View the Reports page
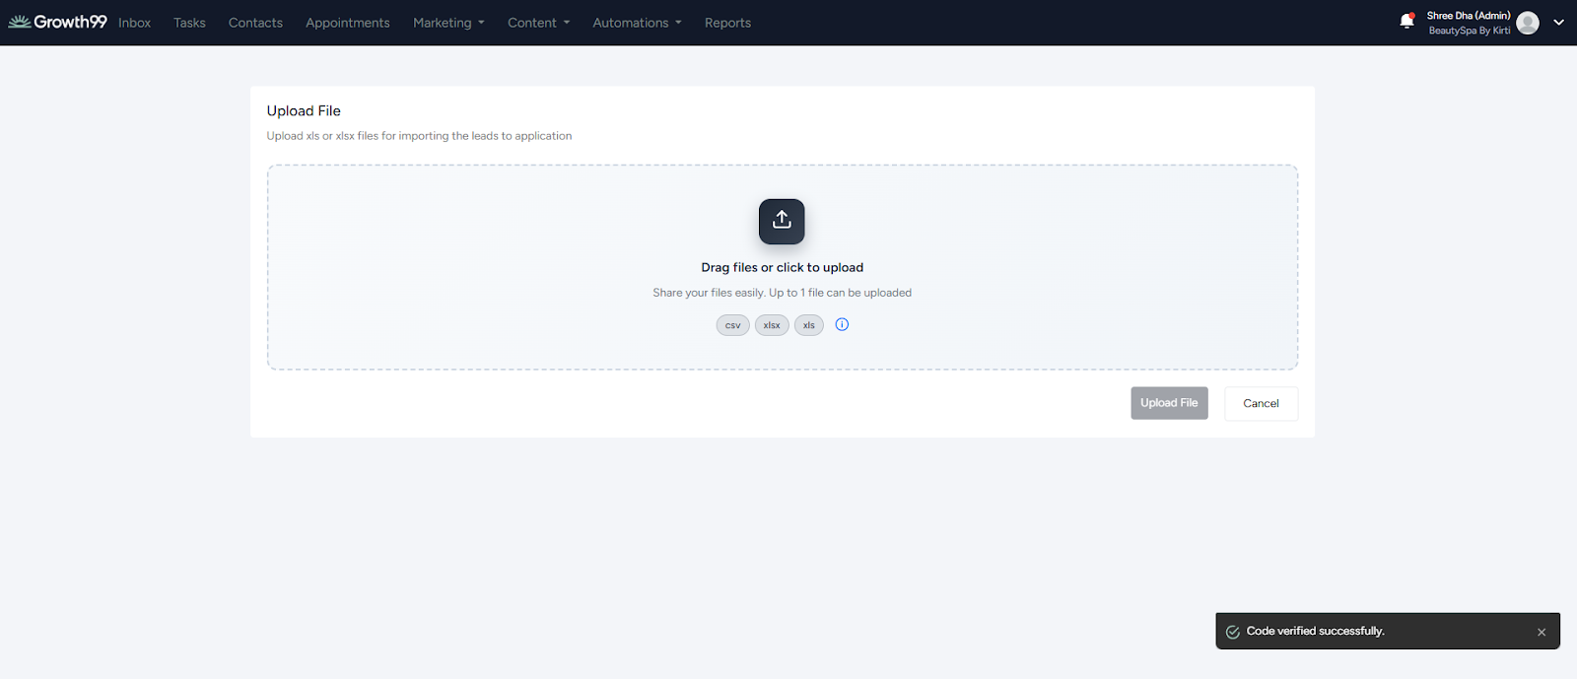The height and width of the screenshot is (679, 1577). tap(727, 23)
